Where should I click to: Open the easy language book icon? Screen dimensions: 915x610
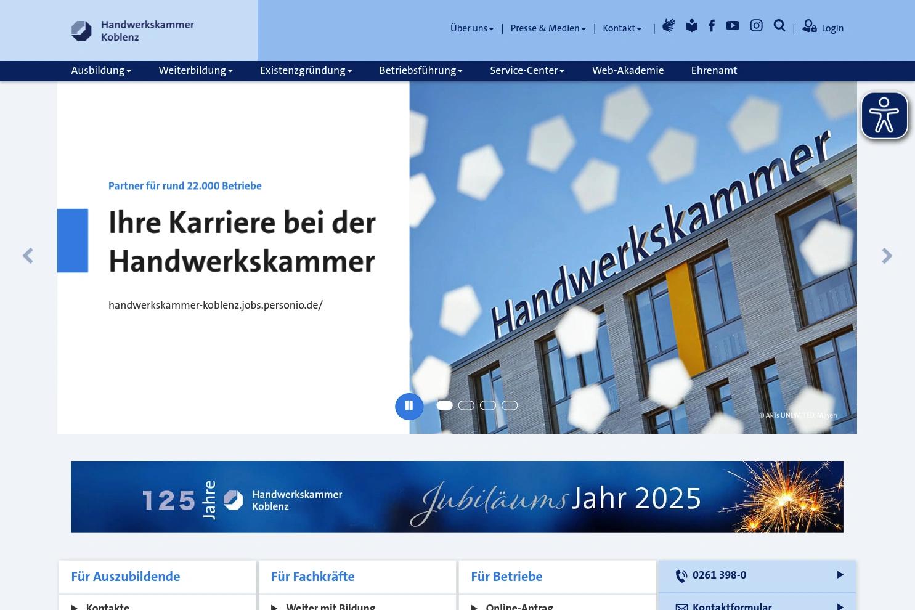692,26
